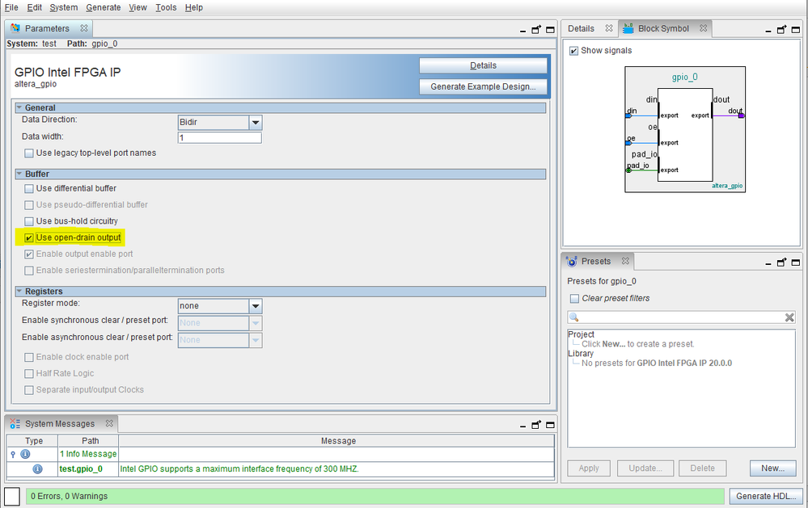This screenshot has width=808, height=508.
Task: Undock the Presets panel with the detach icon
Action: coord(781,261)
